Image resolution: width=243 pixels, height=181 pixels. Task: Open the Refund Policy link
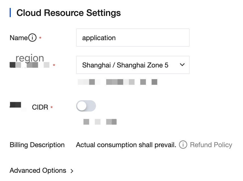(211, 145)
